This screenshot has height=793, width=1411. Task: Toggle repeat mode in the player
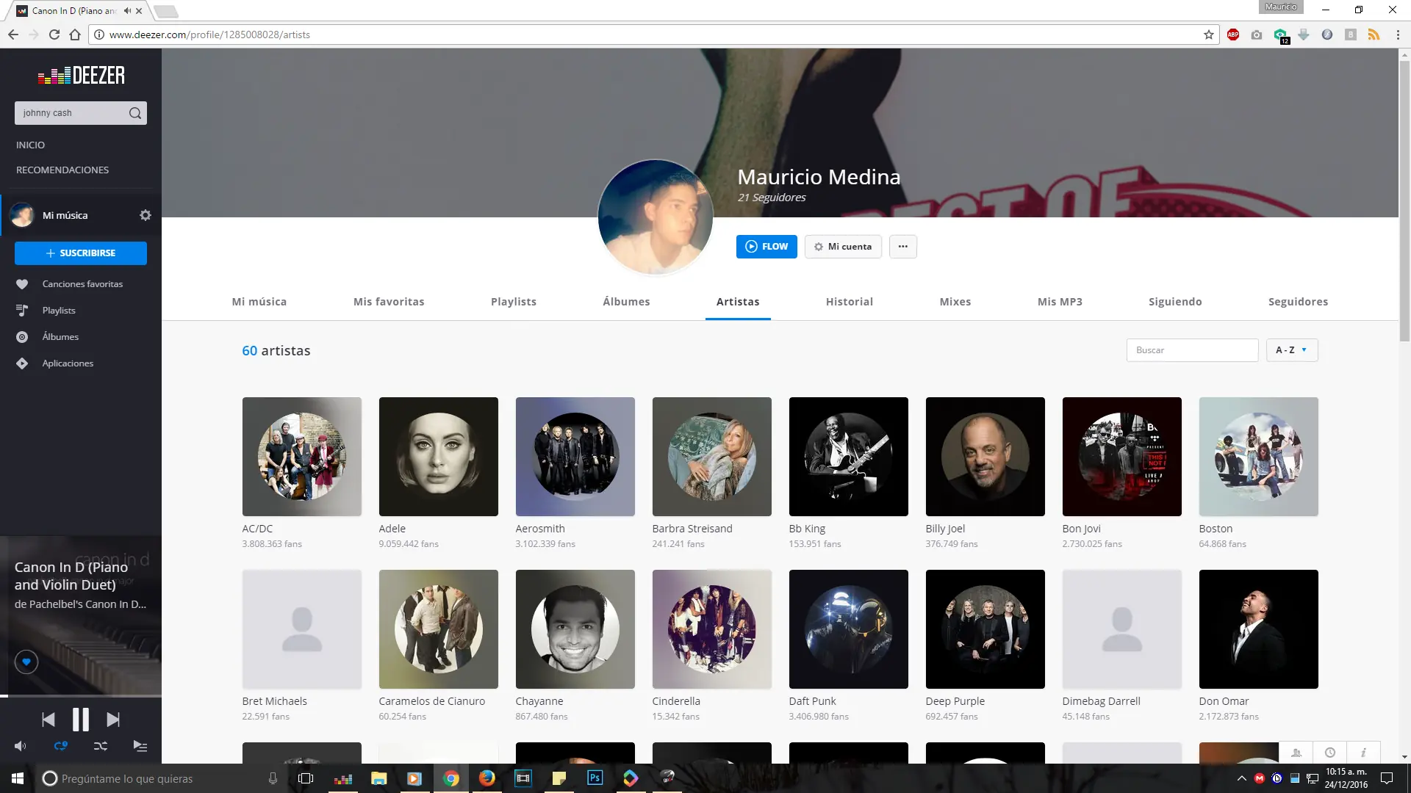click(x=61, y=746)
